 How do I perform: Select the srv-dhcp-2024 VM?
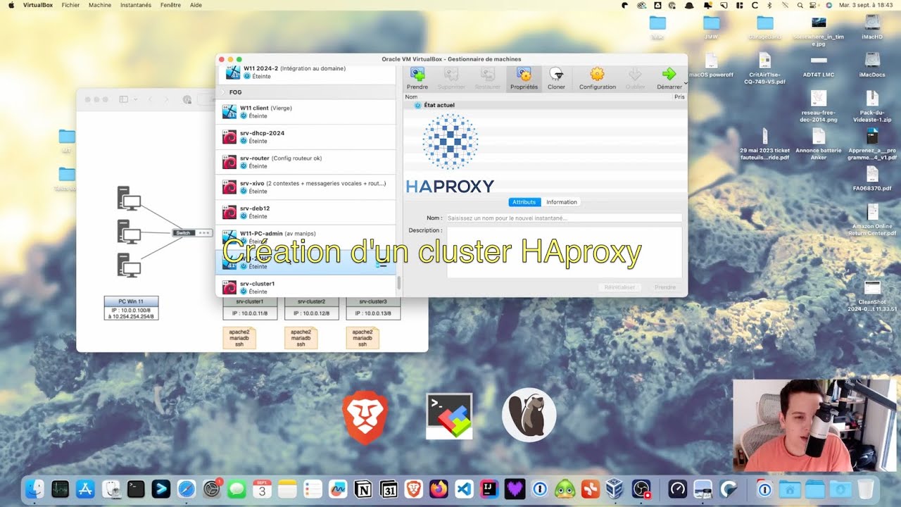click(306, 137)
